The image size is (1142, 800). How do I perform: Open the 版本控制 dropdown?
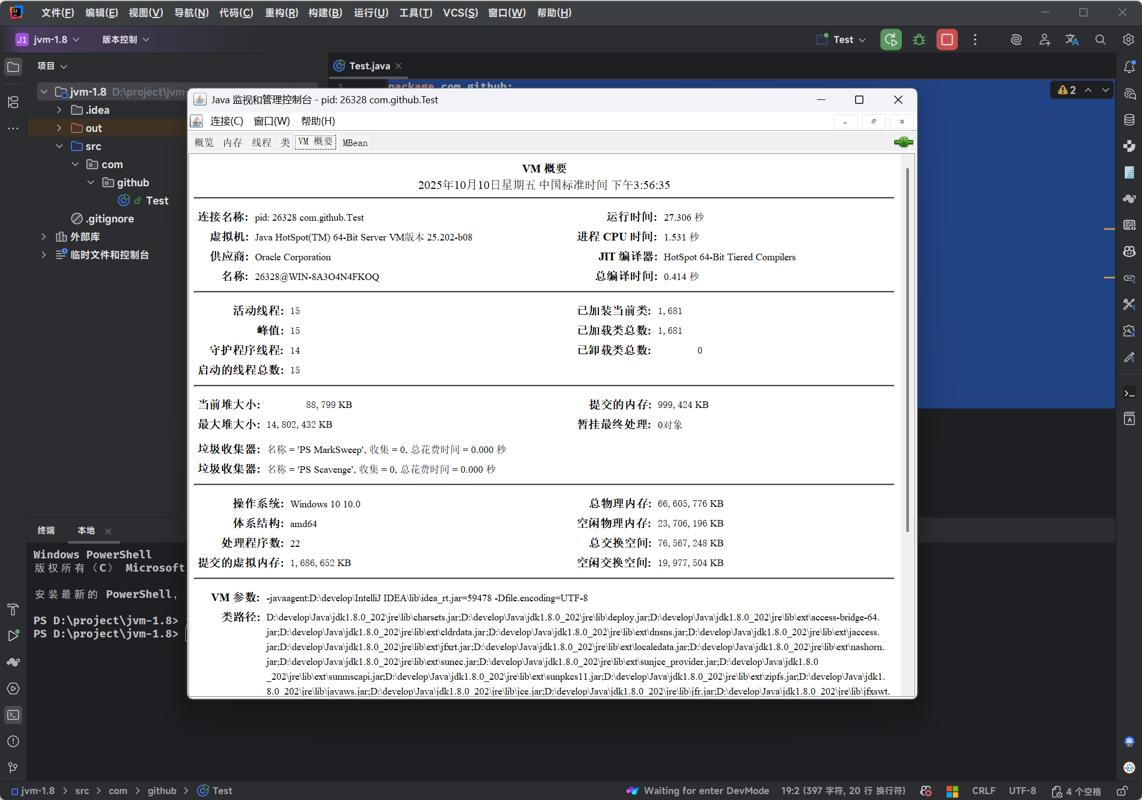coord(125,40)
